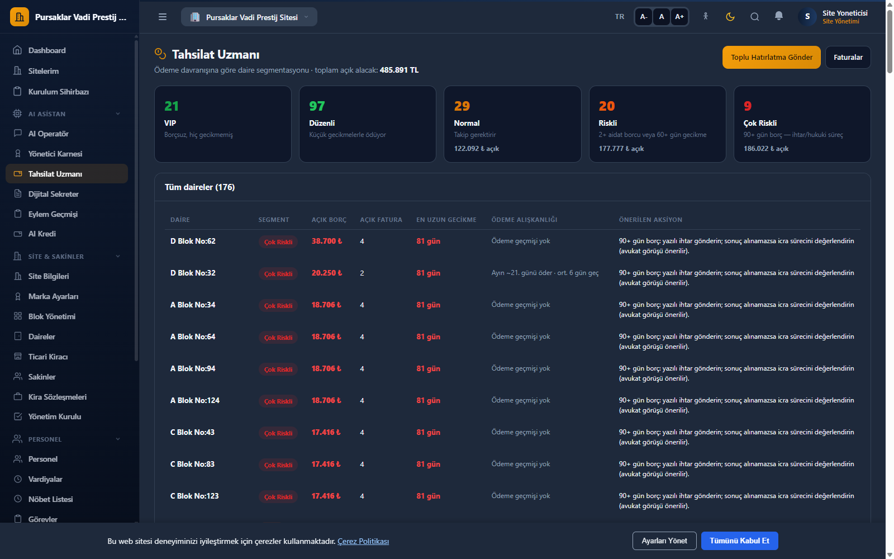Click the S user avatar

coord(807,17)
